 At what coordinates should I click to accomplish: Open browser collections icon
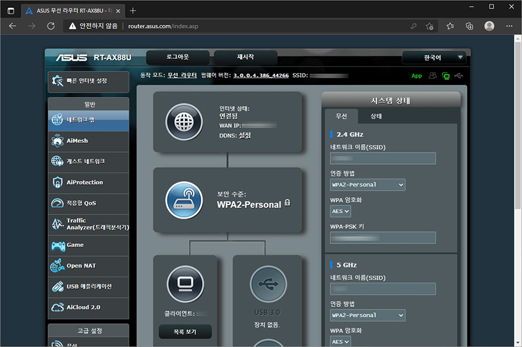(x=469, y=26)
